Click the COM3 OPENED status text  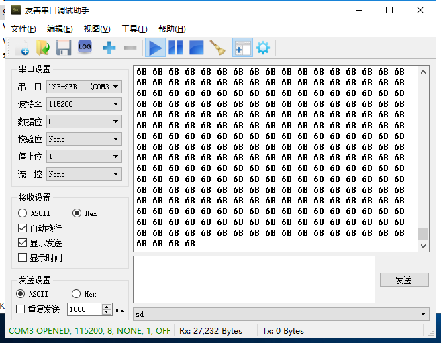tap(90, 331)
